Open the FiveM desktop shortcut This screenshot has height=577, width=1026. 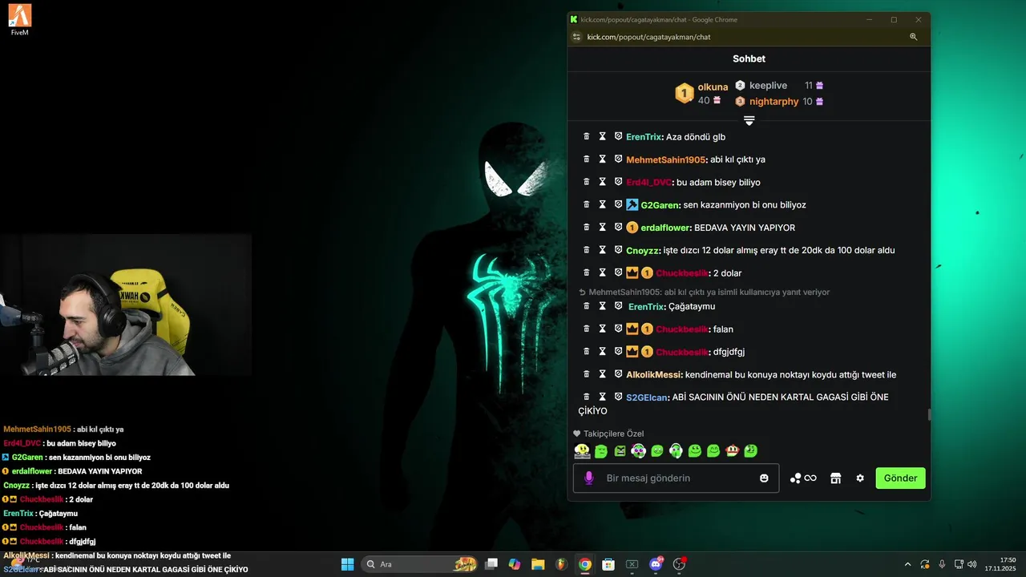[20, 19]
